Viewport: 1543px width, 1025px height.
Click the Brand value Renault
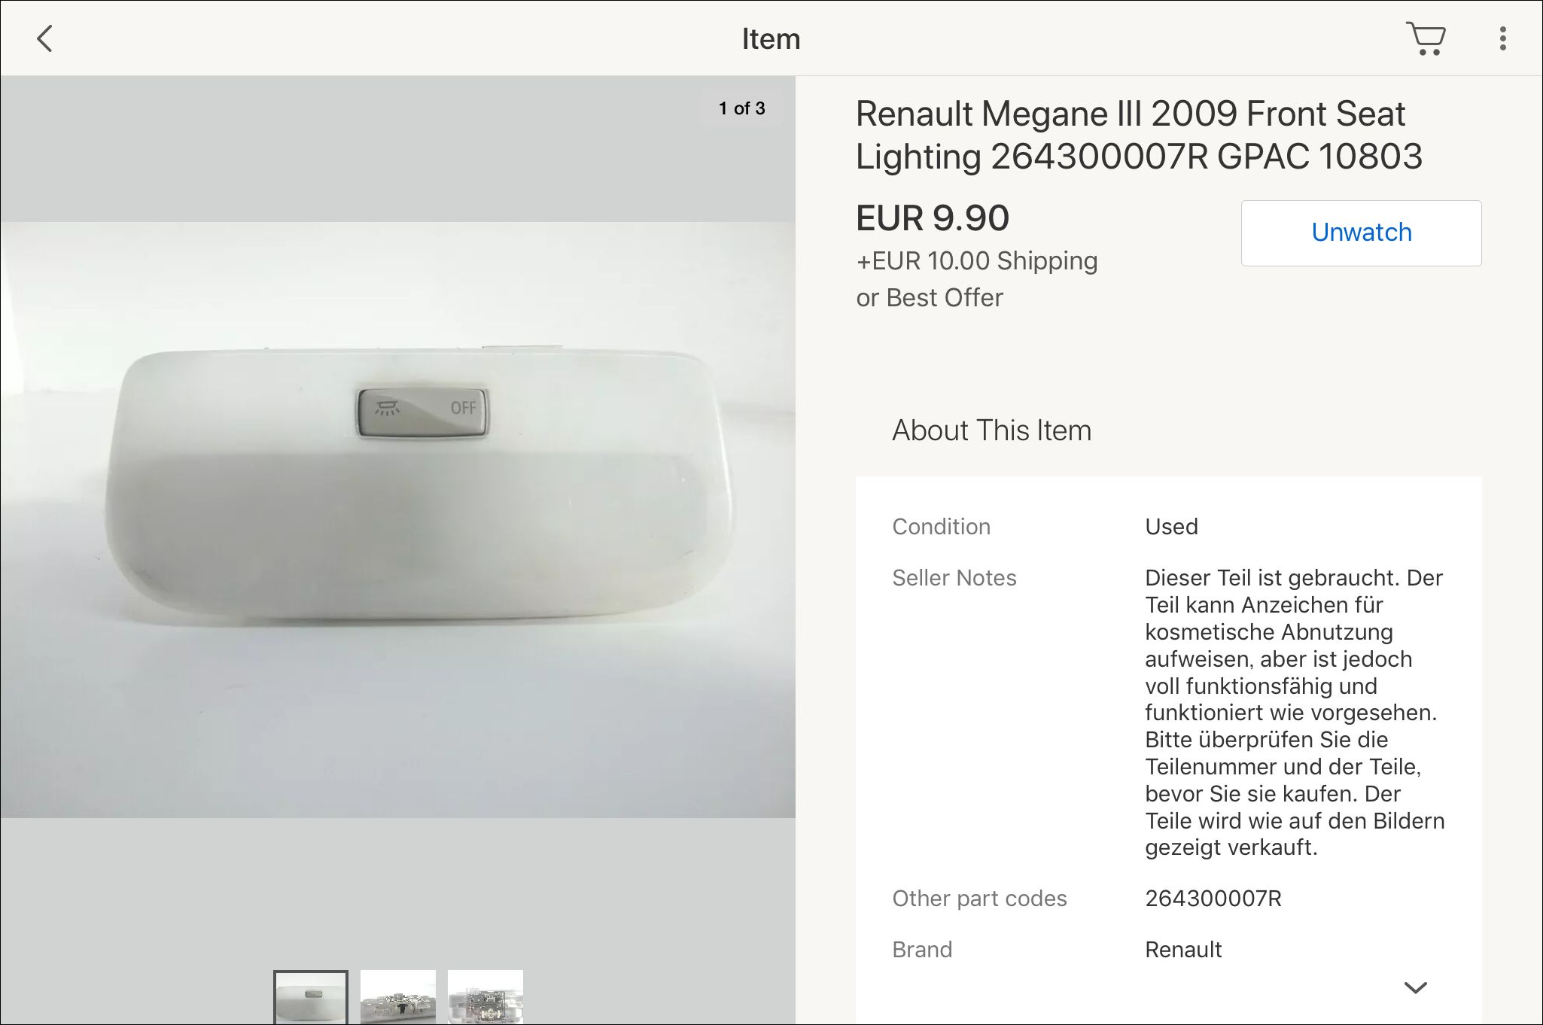point(1183,950)
